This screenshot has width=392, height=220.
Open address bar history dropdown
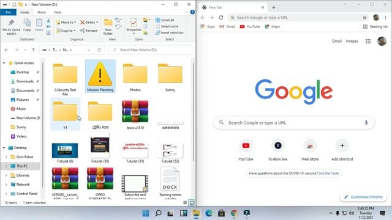88,50
